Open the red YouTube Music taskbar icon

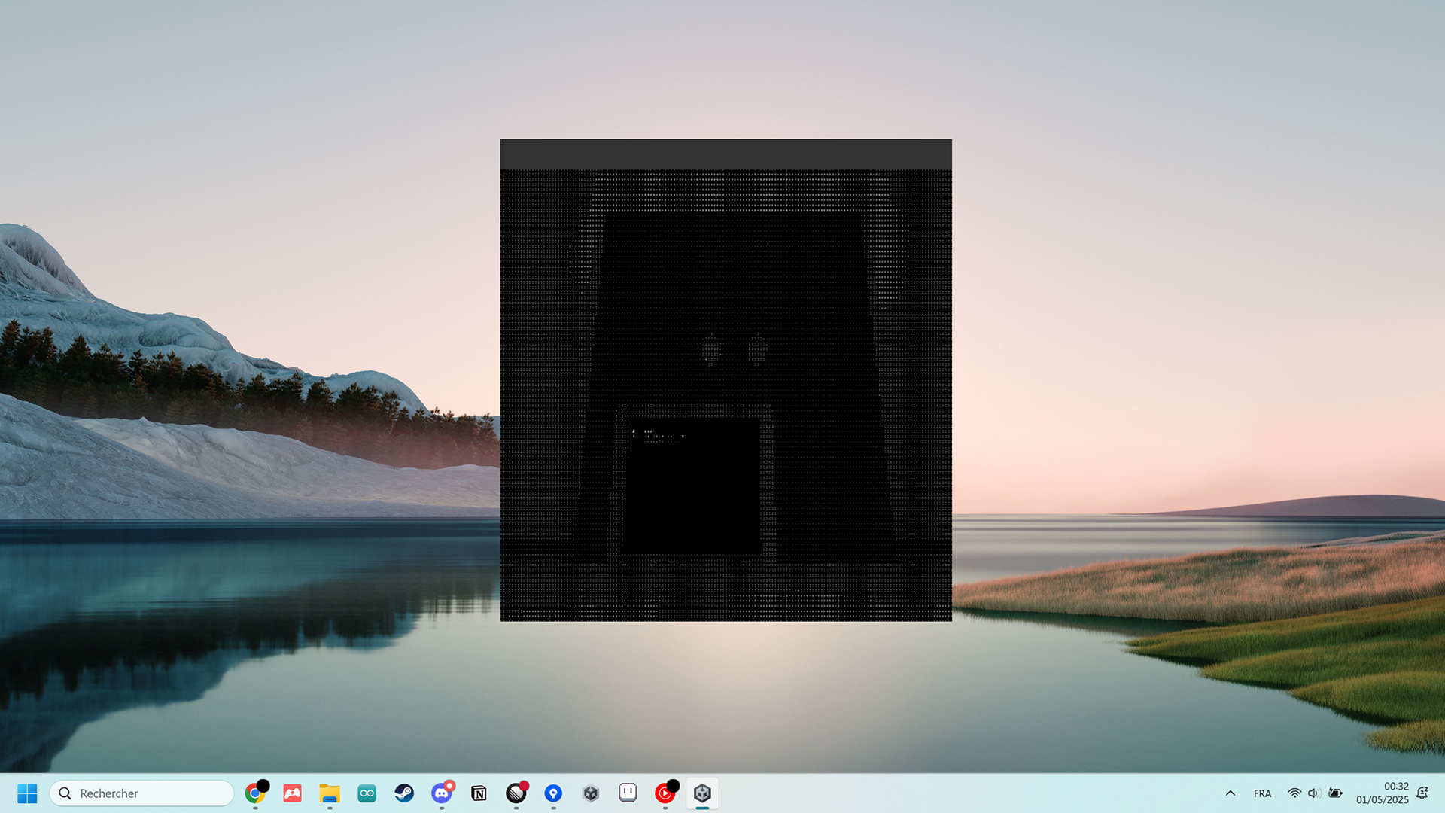click(665, 793)
